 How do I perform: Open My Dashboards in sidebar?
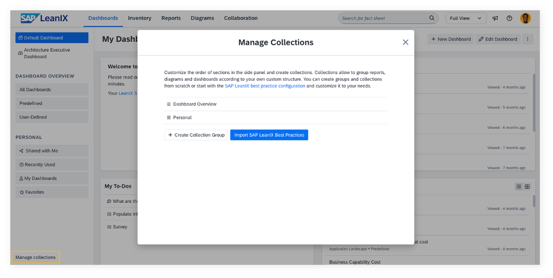52,178
